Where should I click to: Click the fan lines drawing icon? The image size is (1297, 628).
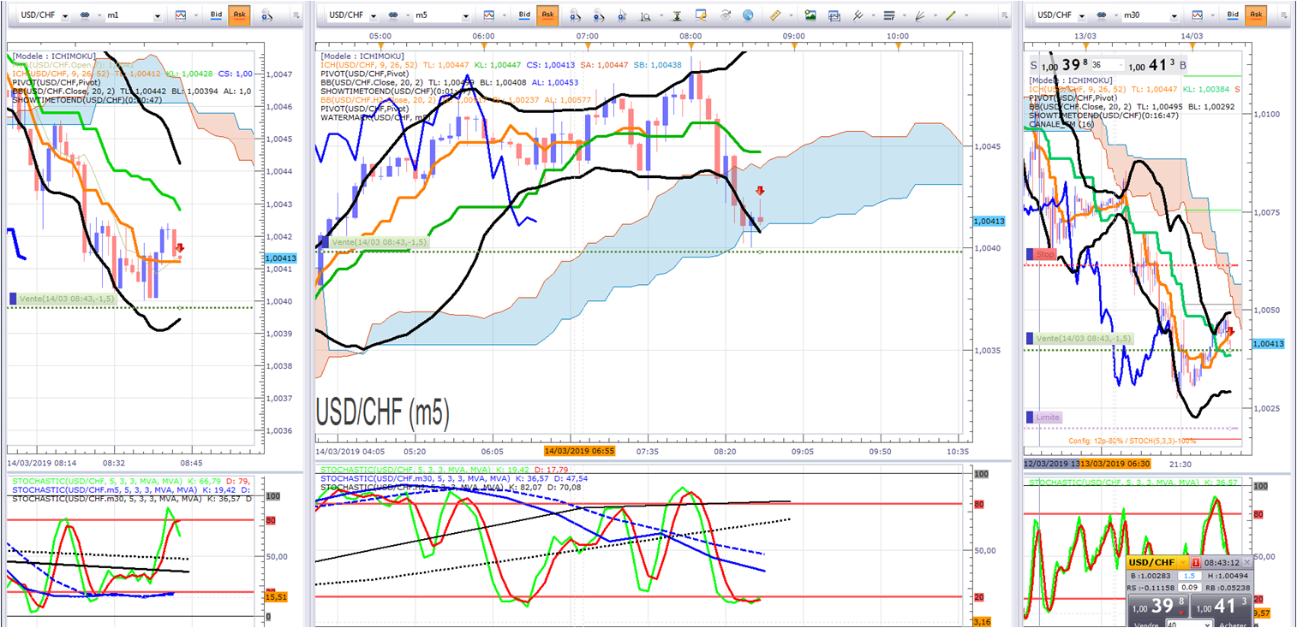(x=921, y=15)
